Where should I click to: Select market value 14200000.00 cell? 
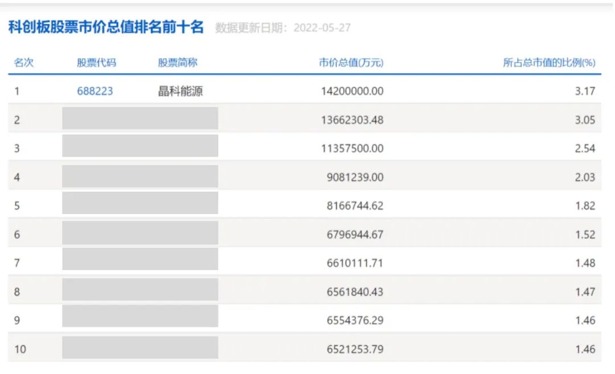[352, 91]
